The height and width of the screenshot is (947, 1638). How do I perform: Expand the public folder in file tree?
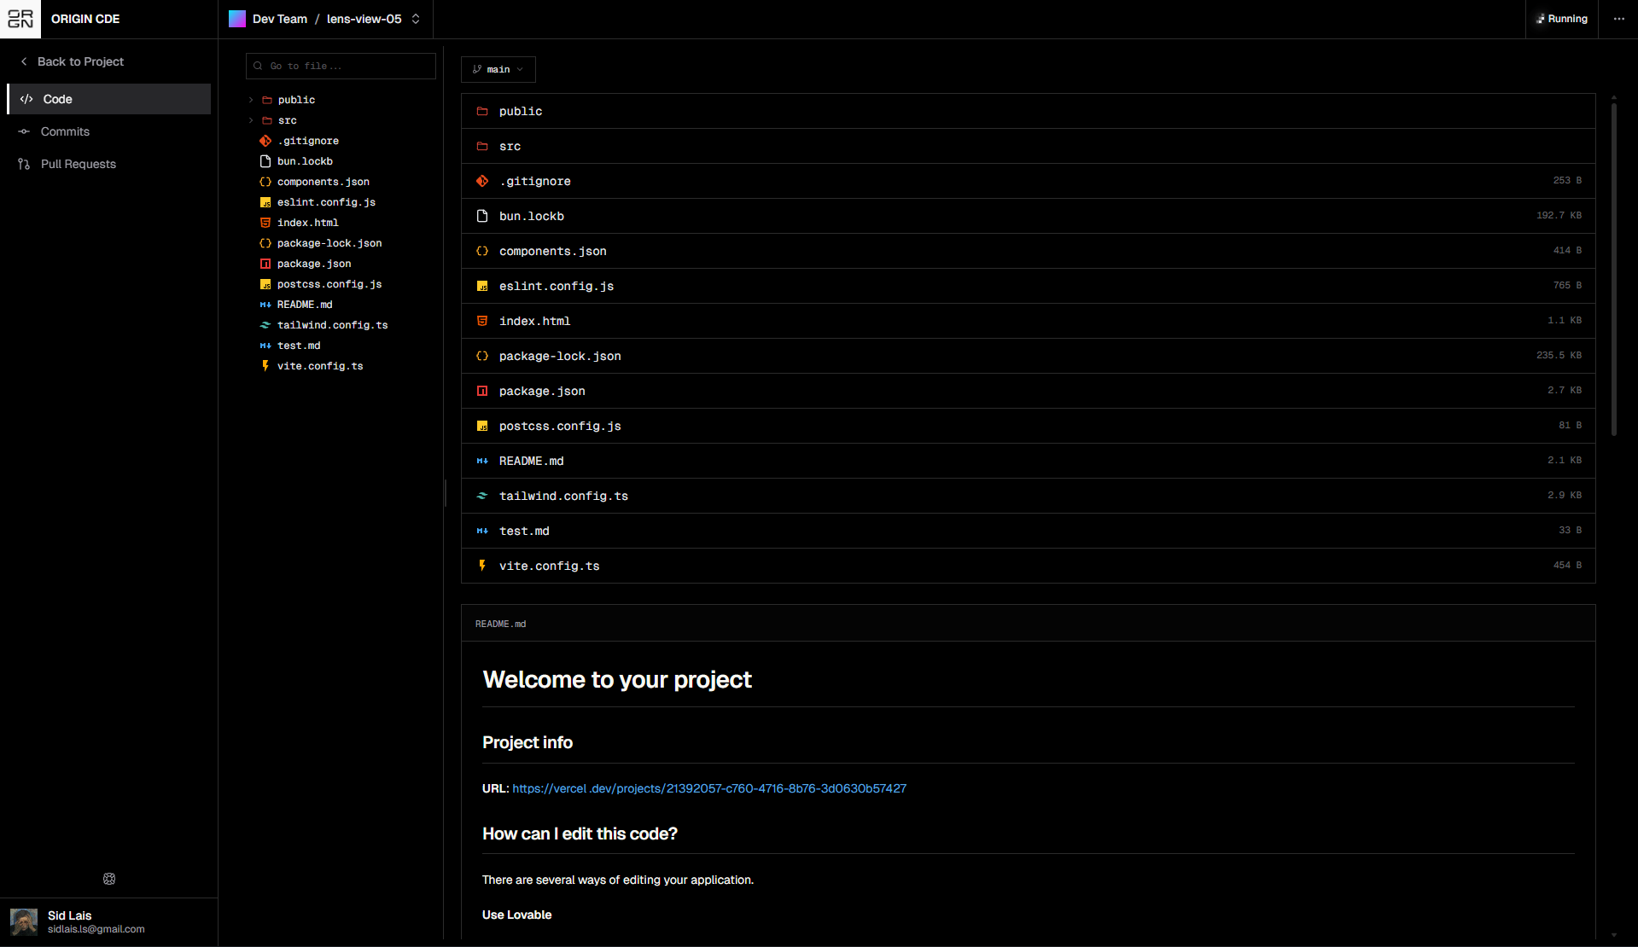(251, 100)
